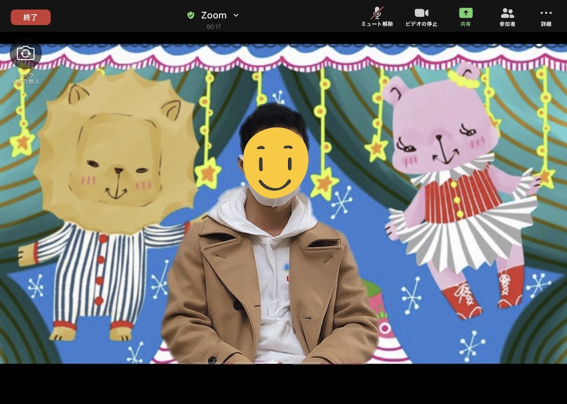End the meeting with 終了 button
The height and width of the screenshot is (404, 567).
[31, 17]
